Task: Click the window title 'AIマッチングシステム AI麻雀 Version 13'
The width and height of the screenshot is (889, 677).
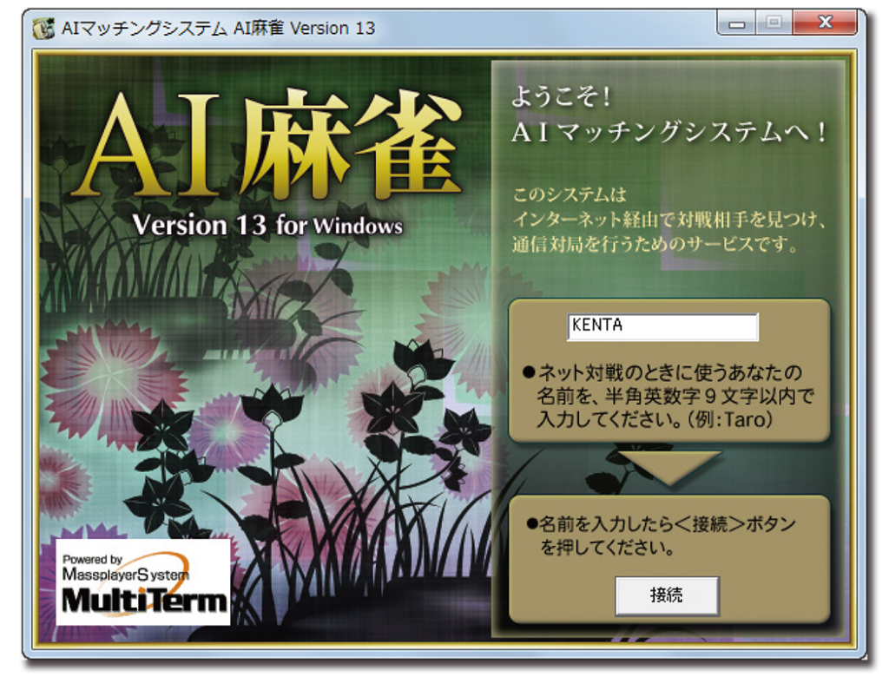Action: tap(218, 28)
